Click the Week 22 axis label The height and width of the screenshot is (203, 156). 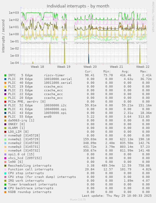click(x=143, y=67)
